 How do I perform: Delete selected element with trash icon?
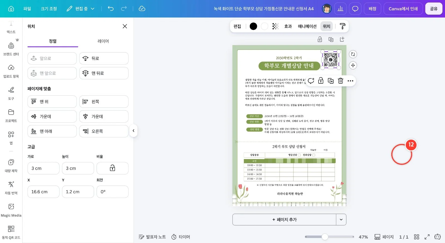pyautogui.click(x=340, y=81)
